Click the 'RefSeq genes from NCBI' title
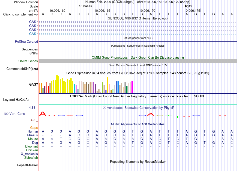Image resolution: width=237 pixels, height=171 pixels. coord(138,38)
